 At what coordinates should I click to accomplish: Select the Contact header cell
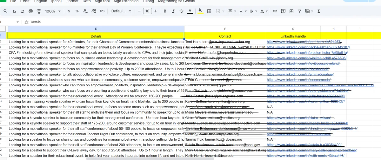click(225, 36)
